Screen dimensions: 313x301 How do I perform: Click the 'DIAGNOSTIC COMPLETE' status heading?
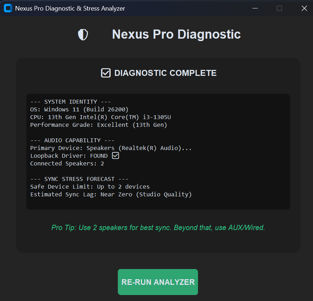click(x=165, y=73)
